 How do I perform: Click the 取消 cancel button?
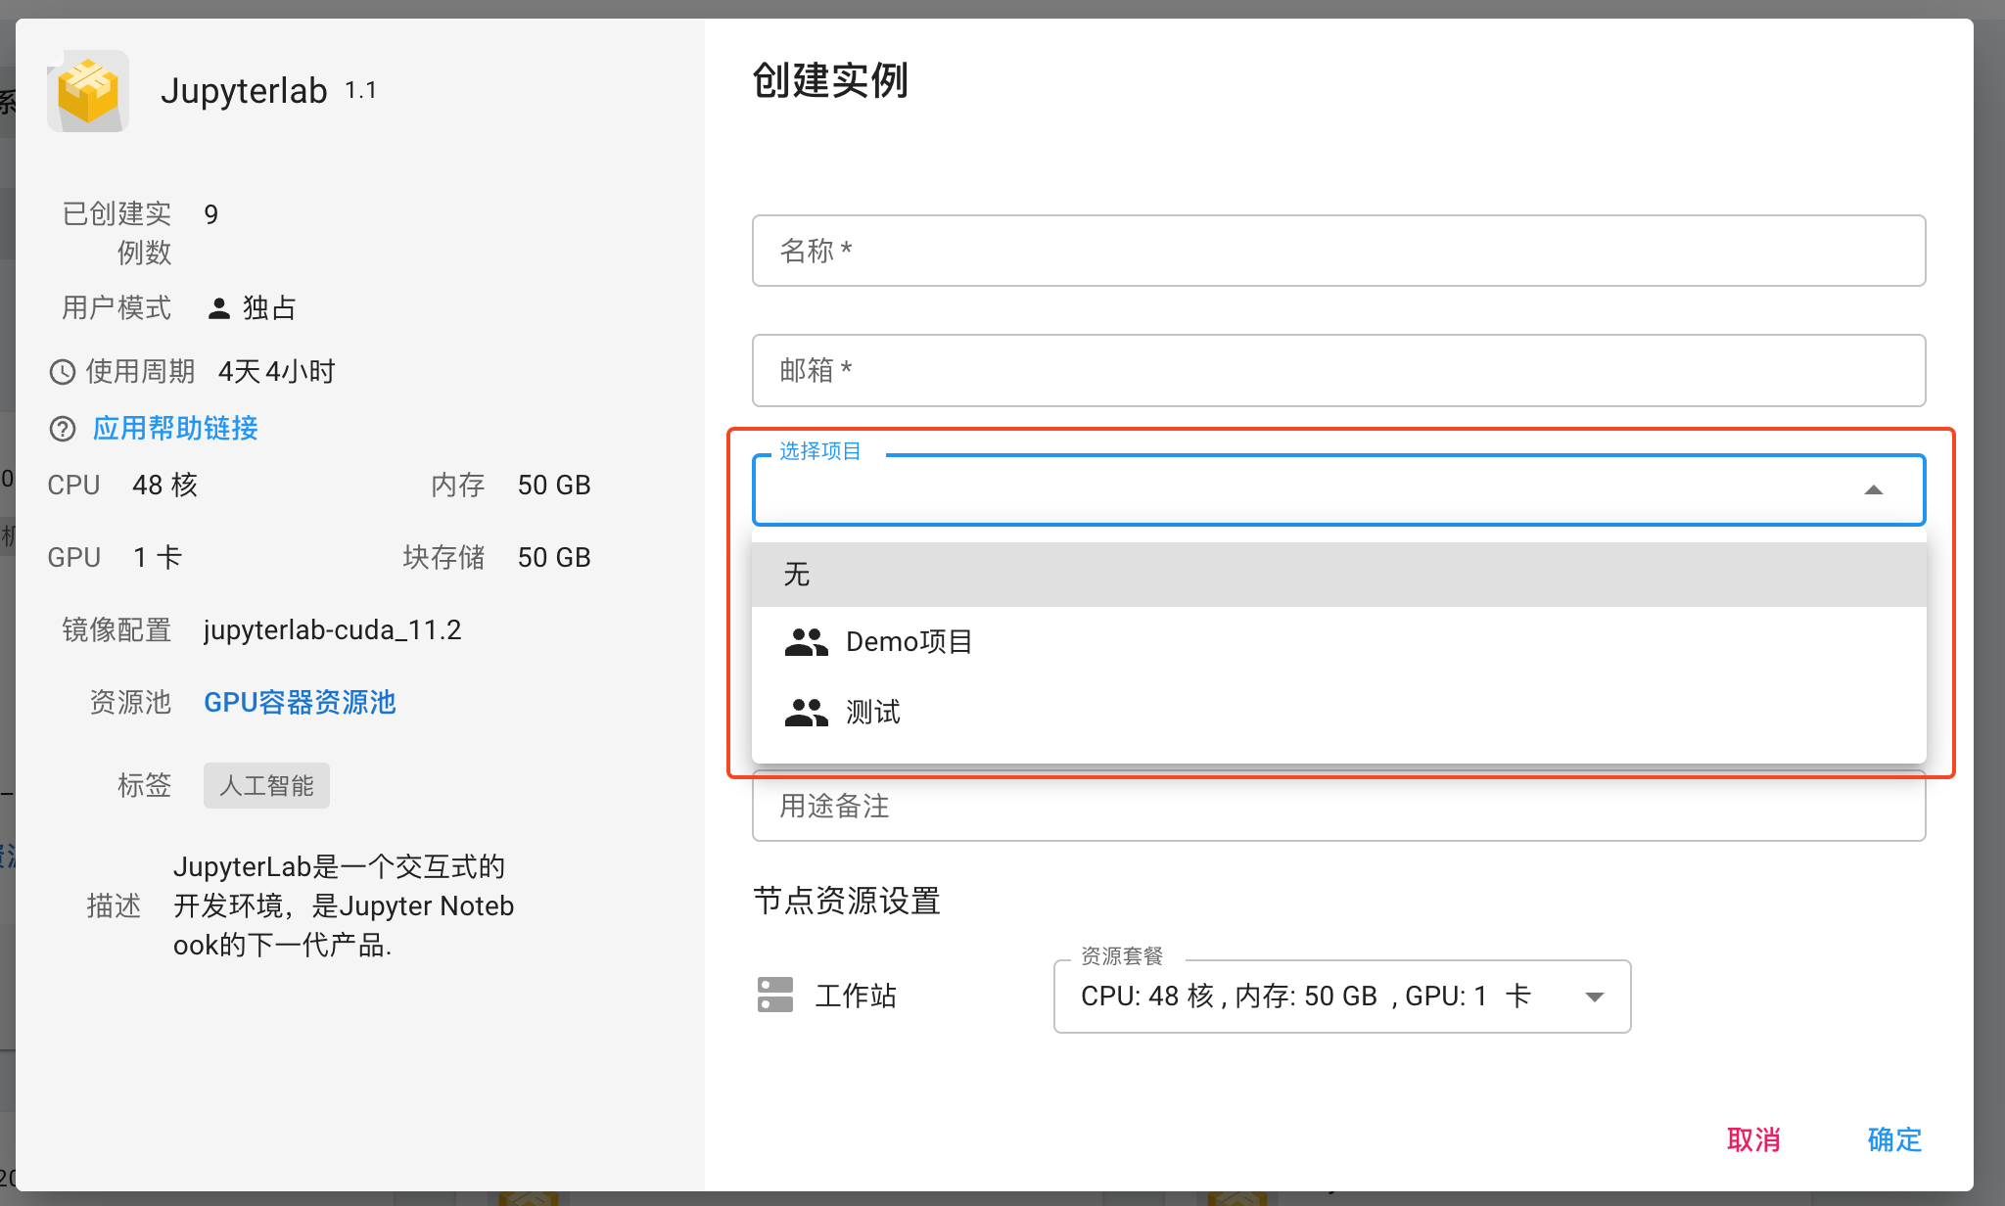click(x=1753, y=1139)
